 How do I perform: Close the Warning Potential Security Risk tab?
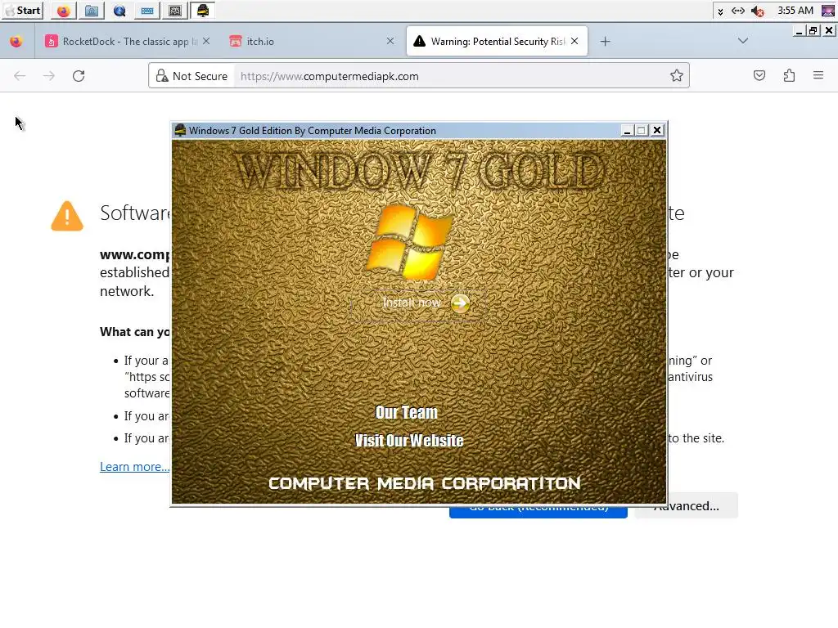pos(574,41)
